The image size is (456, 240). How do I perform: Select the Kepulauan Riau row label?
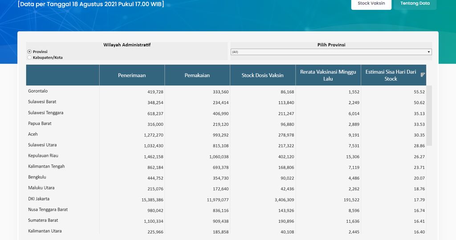pyautogui.click(x=43, y=156)
